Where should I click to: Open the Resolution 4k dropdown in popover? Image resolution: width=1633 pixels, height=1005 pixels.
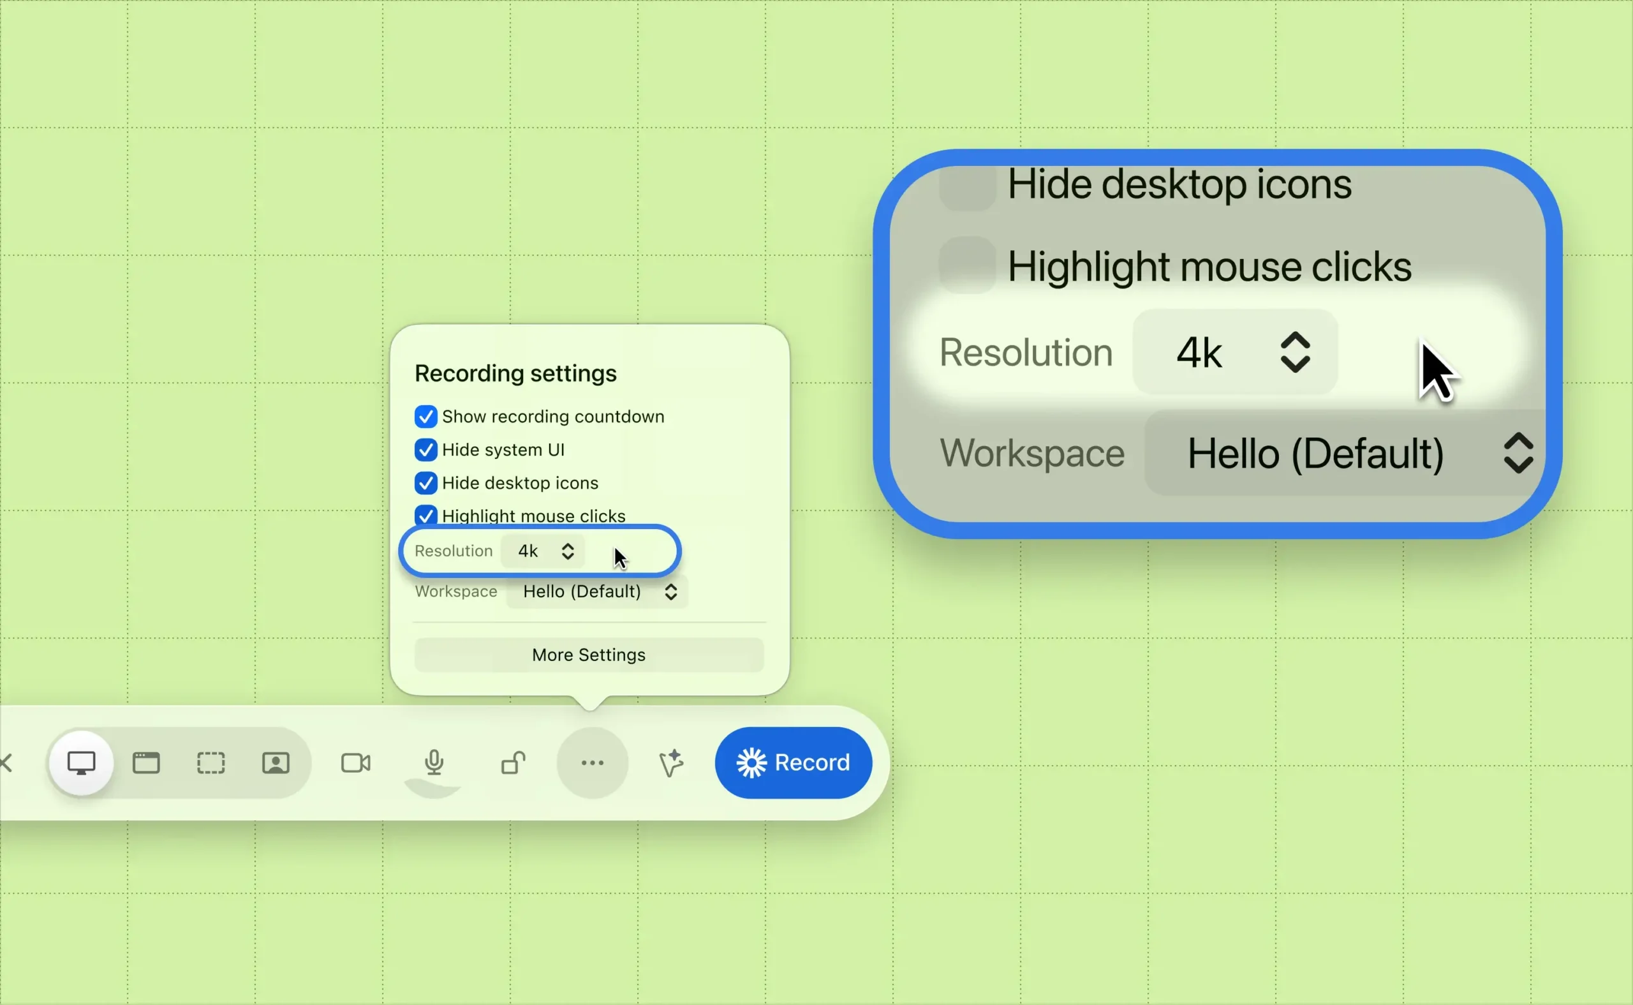coord(543,551)
